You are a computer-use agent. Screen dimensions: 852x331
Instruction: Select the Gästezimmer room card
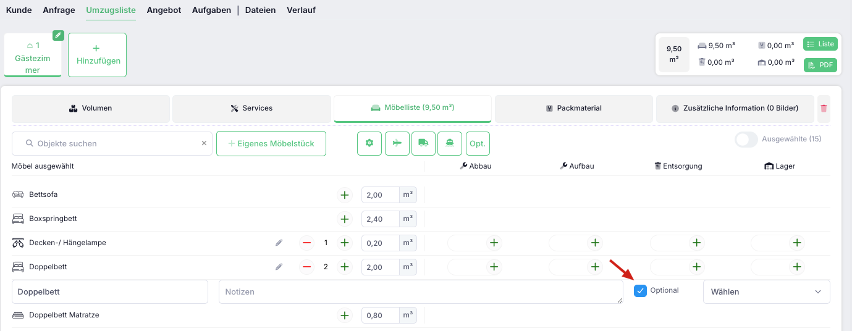(x=33, y=55)
